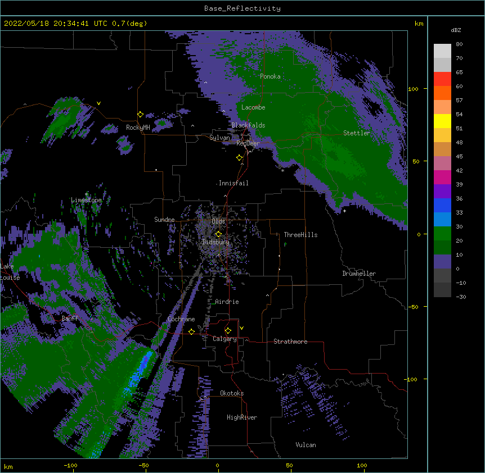Click the Drumheller city label

359,274
